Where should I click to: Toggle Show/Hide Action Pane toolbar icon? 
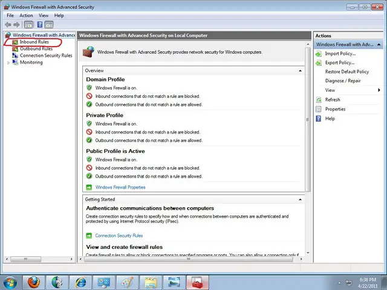tap(49, 25)
